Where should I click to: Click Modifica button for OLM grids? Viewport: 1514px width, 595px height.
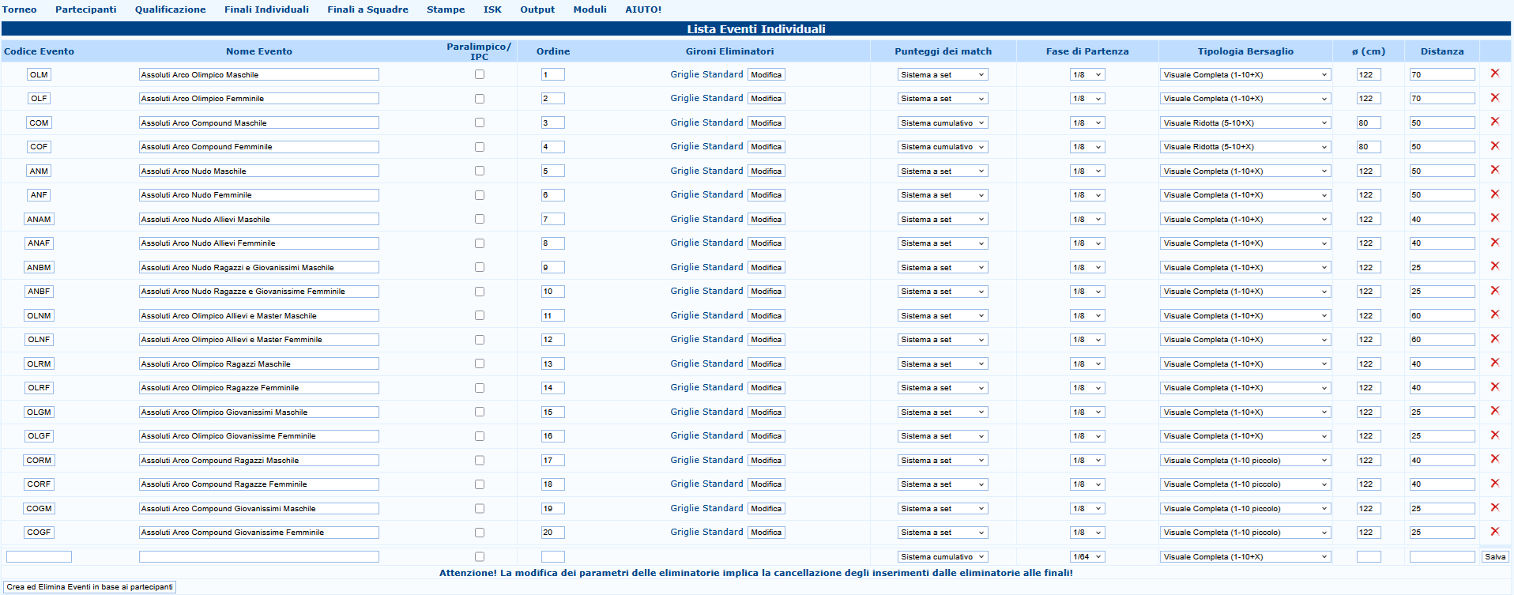[766, 75]
